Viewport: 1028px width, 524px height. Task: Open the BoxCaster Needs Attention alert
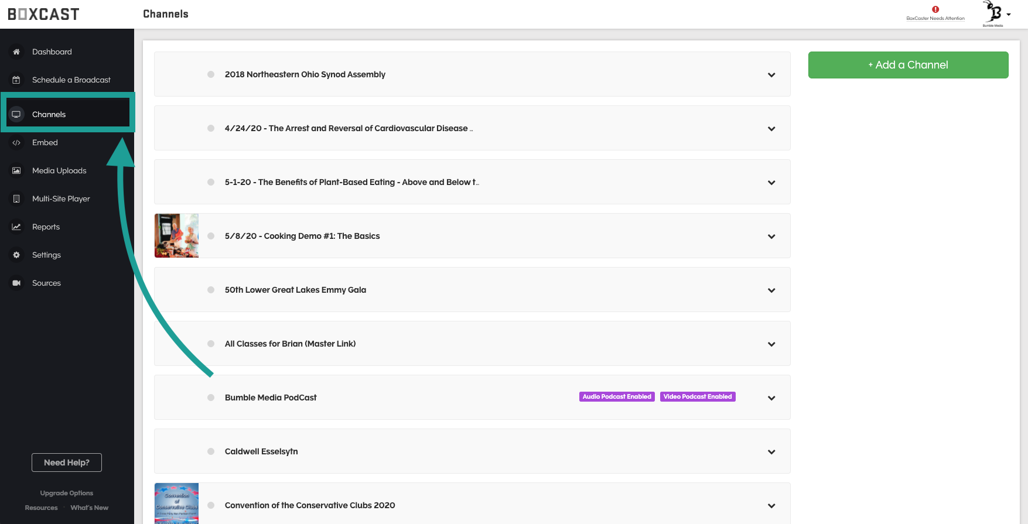point(935,13)
